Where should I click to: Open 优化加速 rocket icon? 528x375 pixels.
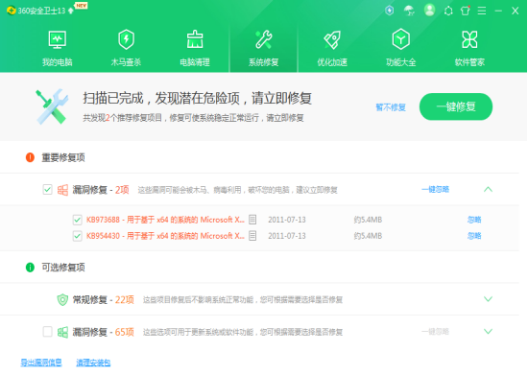coord(332,39)
